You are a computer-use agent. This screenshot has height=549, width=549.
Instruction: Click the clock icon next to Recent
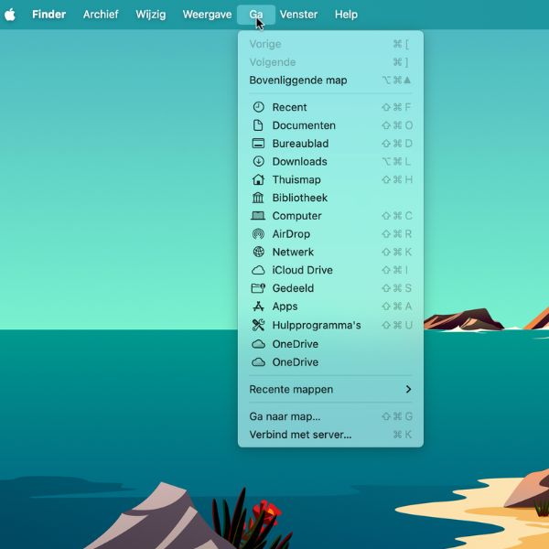click(x=258, y=107)
